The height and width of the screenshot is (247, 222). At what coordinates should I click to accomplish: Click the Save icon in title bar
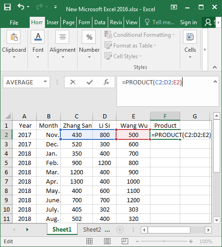tap(7, 7)
